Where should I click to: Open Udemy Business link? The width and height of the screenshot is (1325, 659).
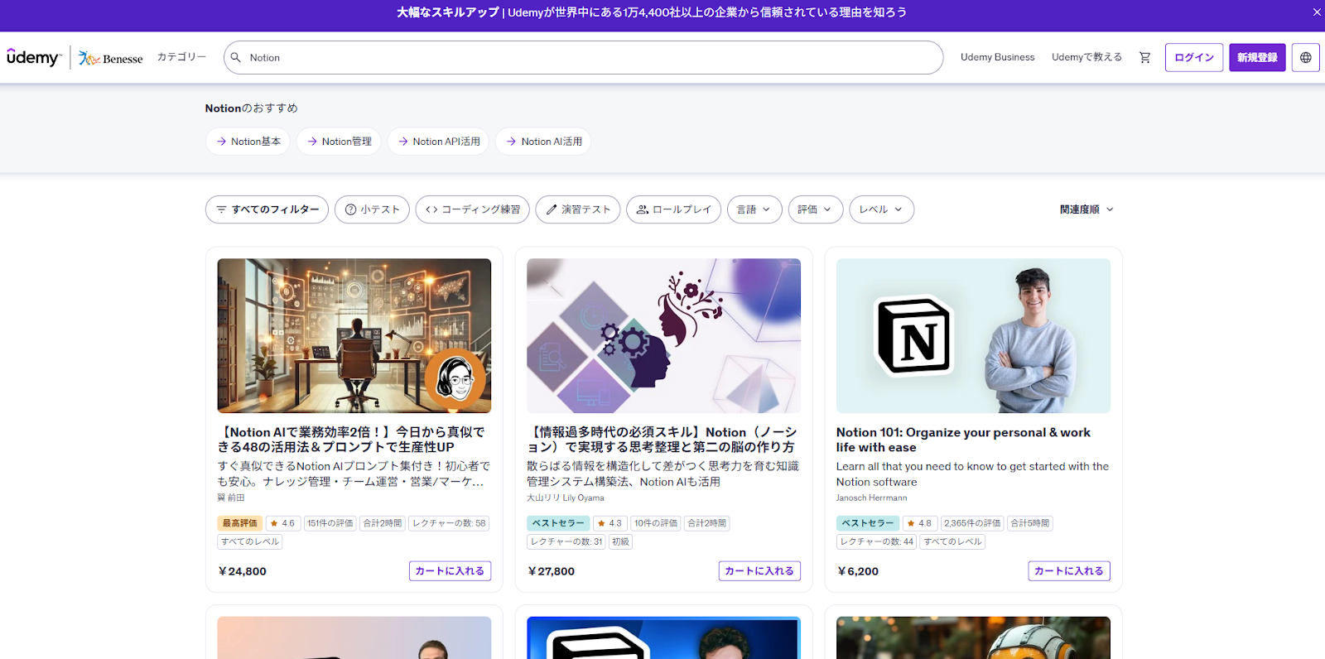(997, 57)
